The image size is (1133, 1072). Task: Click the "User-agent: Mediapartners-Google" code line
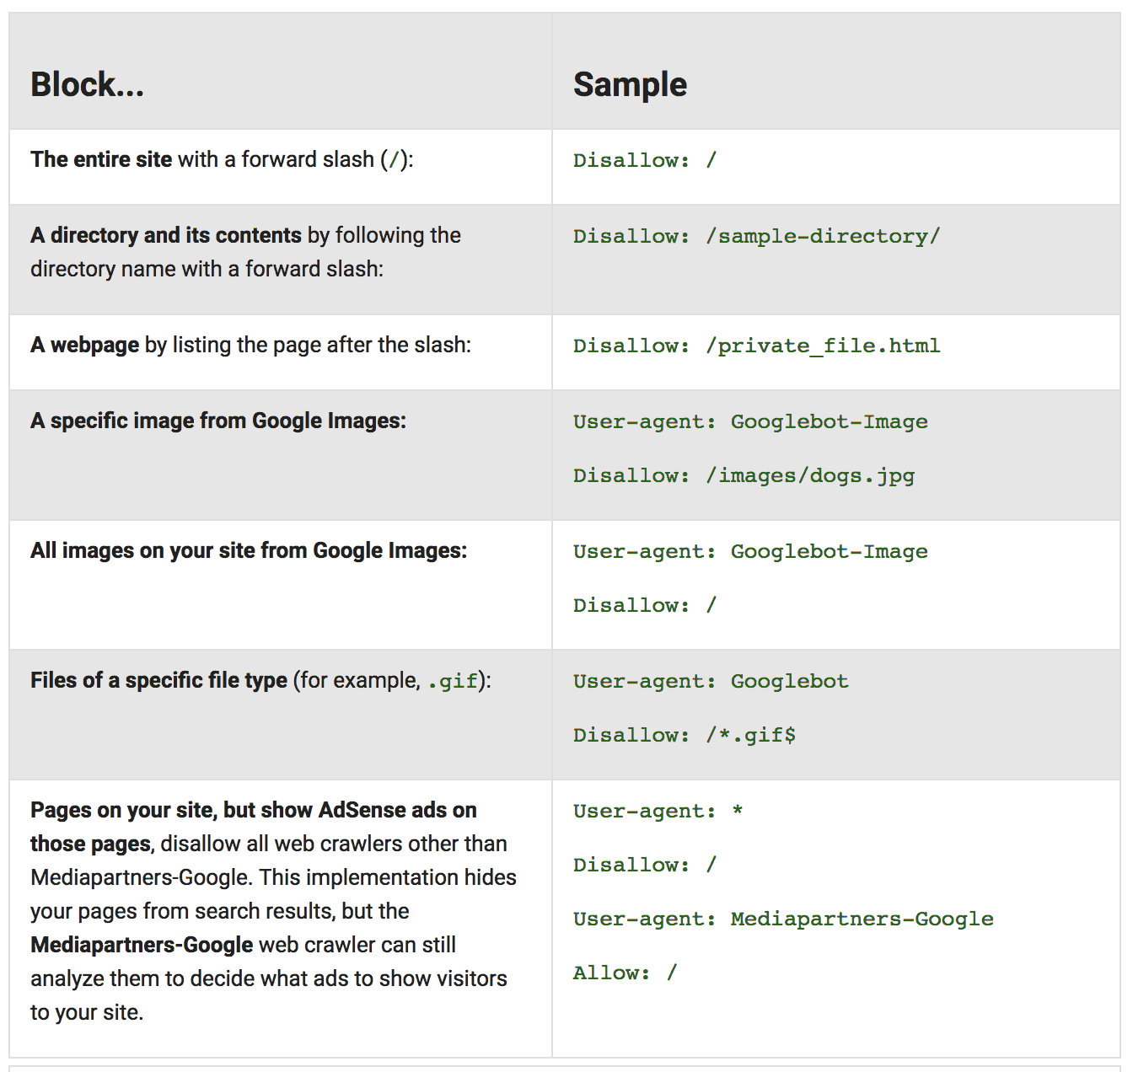[x=783, y=919]
